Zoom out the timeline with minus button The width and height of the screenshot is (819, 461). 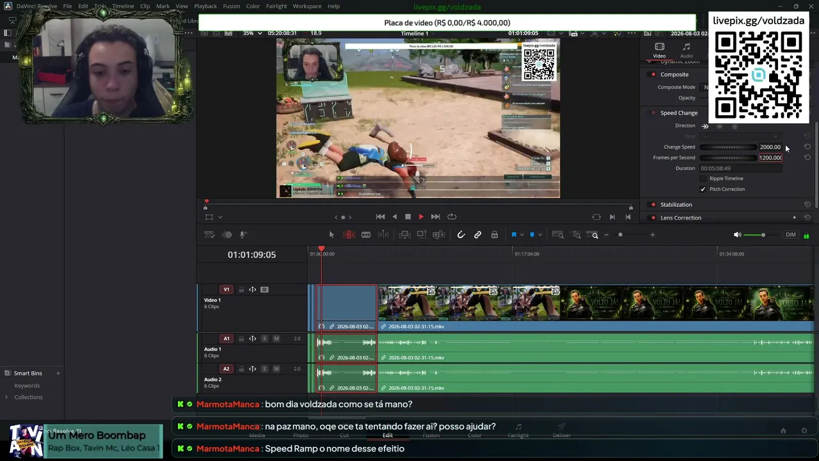[x=607, y=235]
